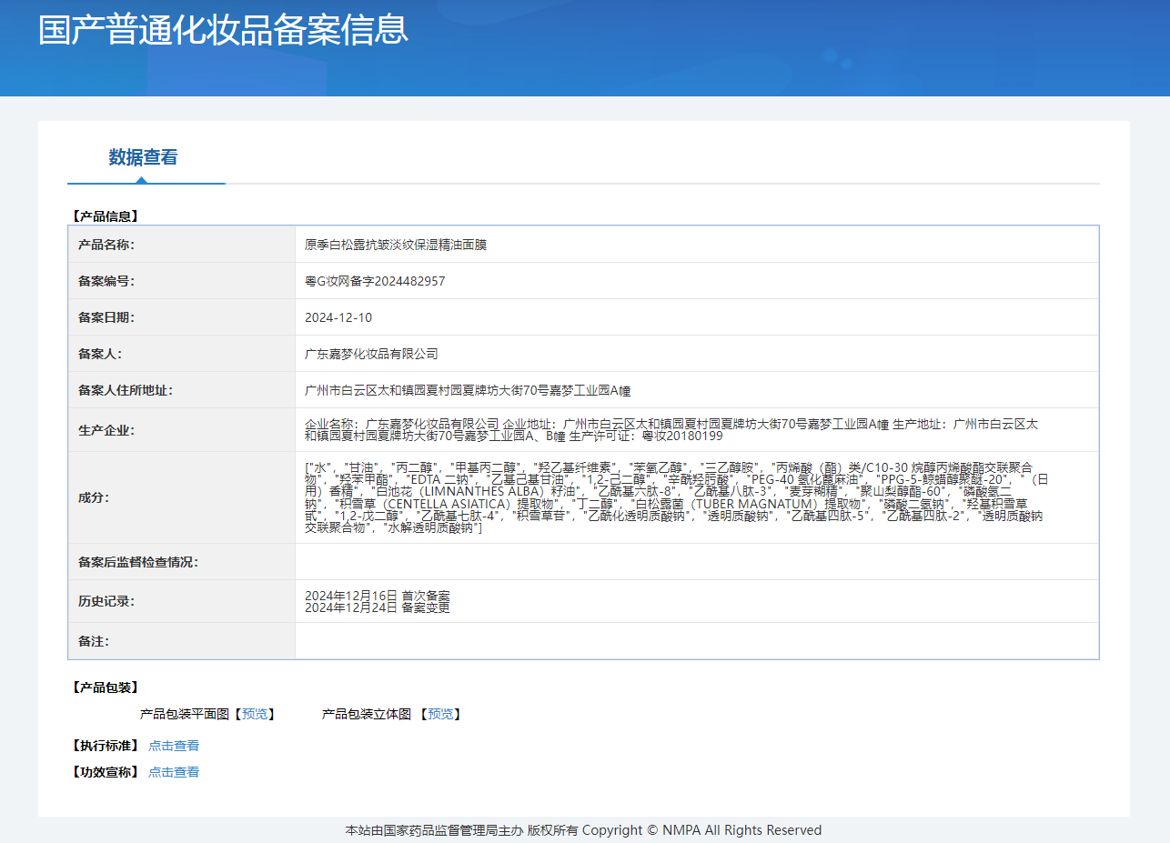Select the filing number 粤G妆网备字2024482957
1170x843 pixels.
click(375, 281)
